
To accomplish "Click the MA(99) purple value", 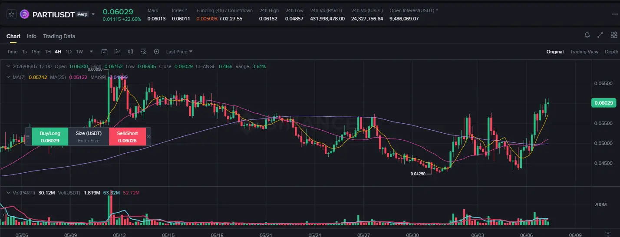I will (x=119, y=77).
